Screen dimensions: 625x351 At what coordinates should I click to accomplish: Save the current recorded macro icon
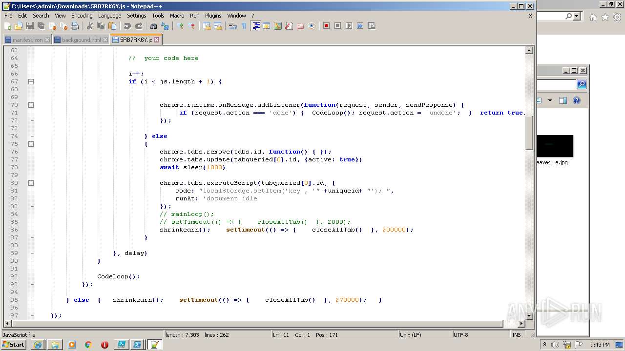[371, 26]
